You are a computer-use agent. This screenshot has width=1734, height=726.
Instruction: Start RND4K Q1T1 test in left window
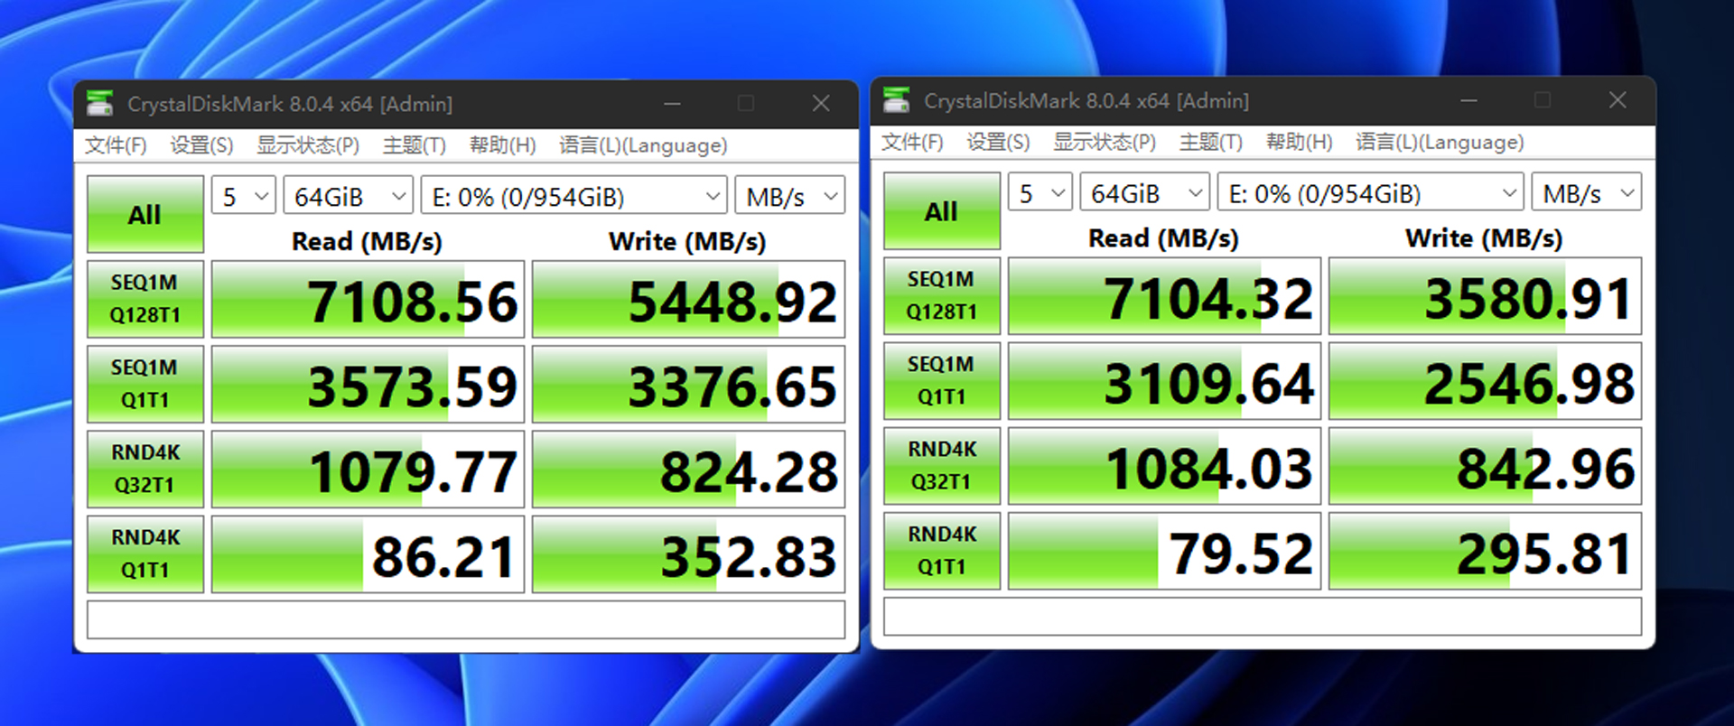pos(145,554)
